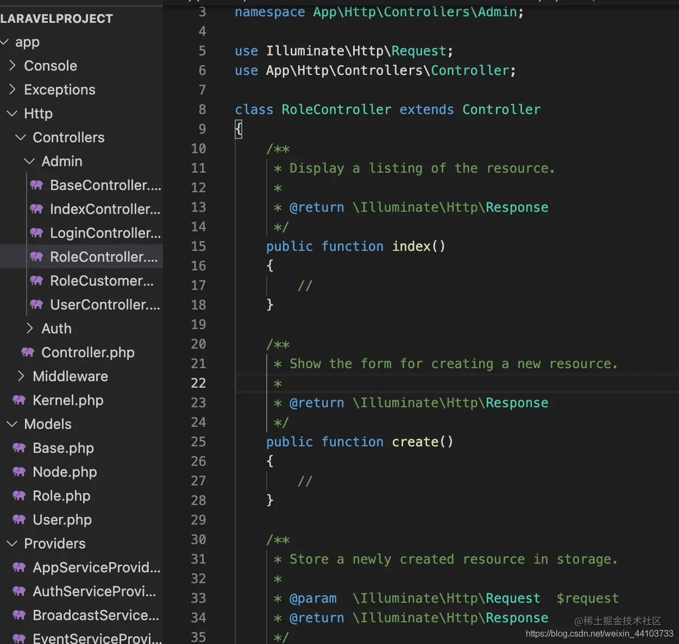Viewport: 679px width, 644px height.
Task: Open Node.php model file
Action: point(81,472)
